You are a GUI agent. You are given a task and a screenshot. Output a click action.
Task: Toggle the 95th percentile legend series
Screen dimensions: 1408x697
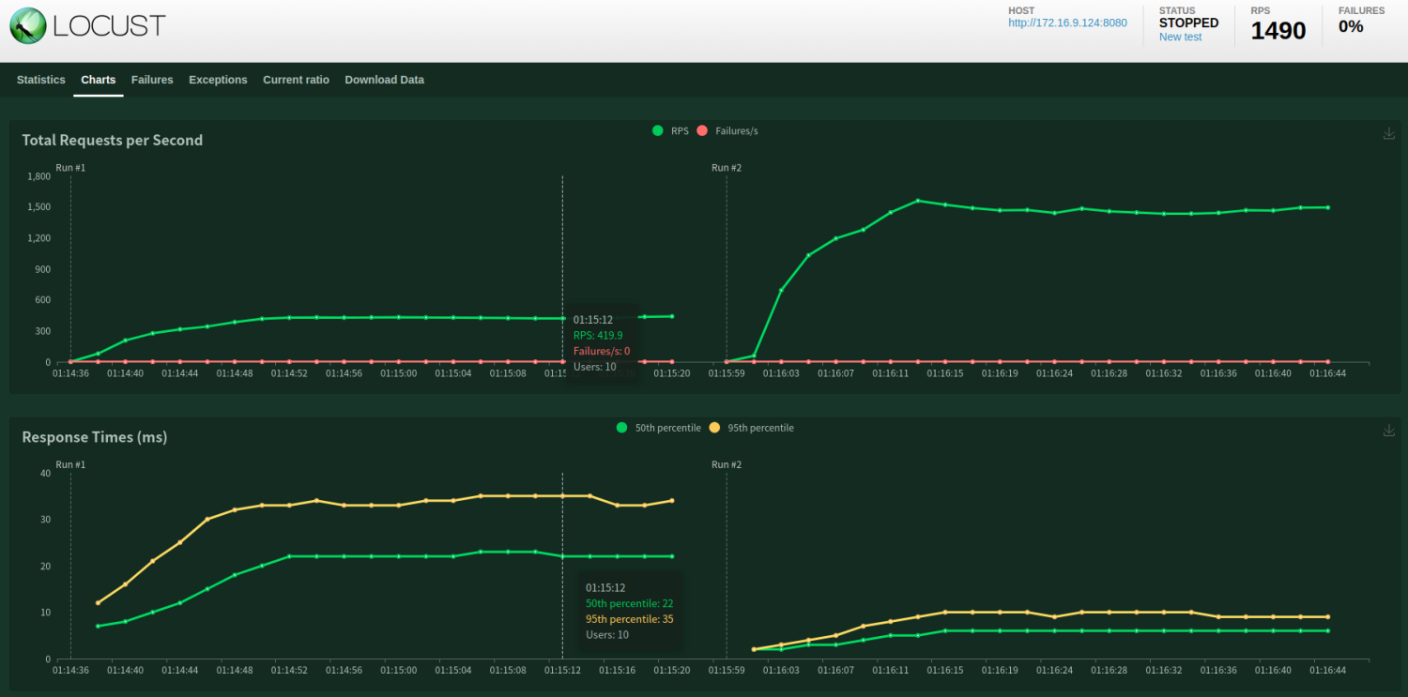coord(751,428)
